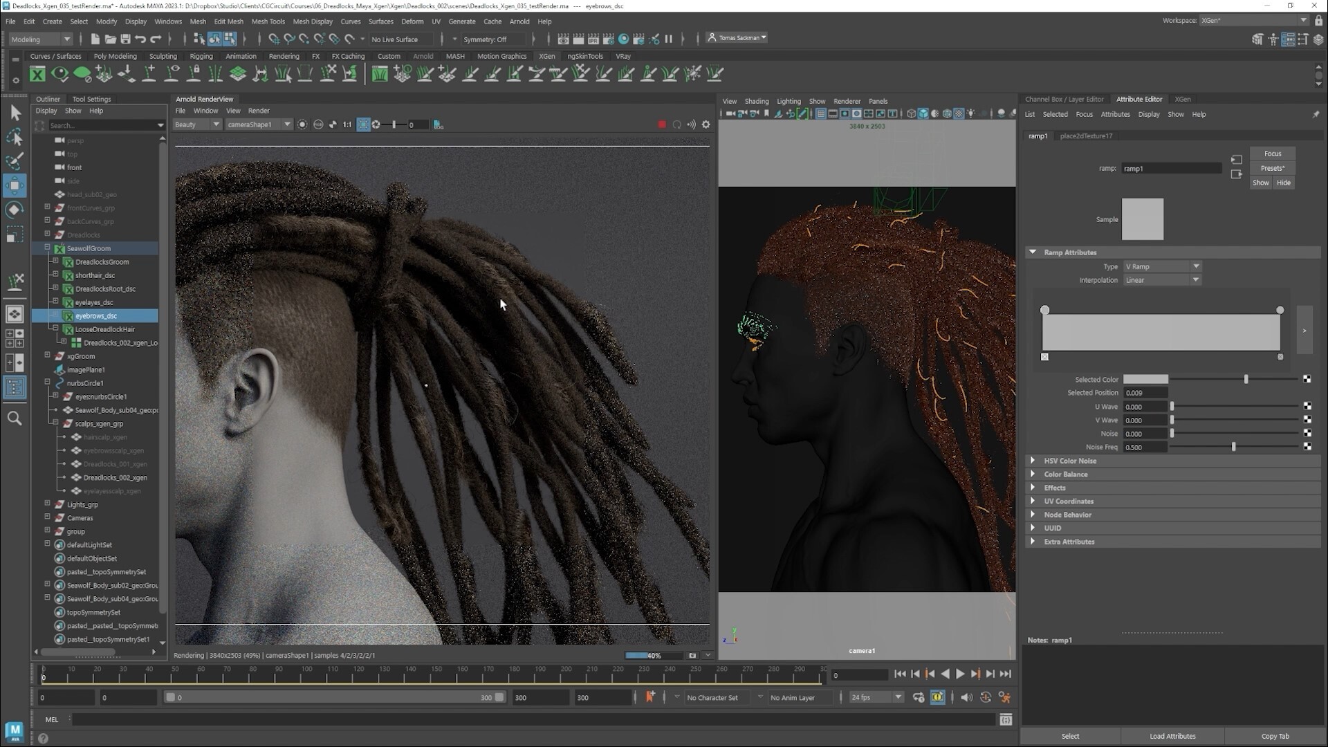The height and width of the screenshot is (747, 1328).
Task: Open the Generate menu
Action: [462, 21]
